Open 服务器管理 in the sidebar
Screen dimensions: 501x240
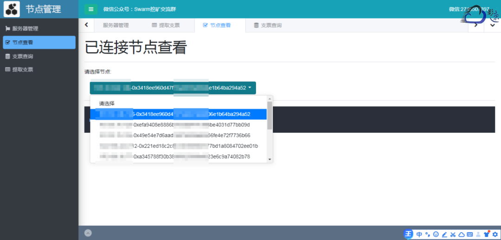click(x=39, y=29)
